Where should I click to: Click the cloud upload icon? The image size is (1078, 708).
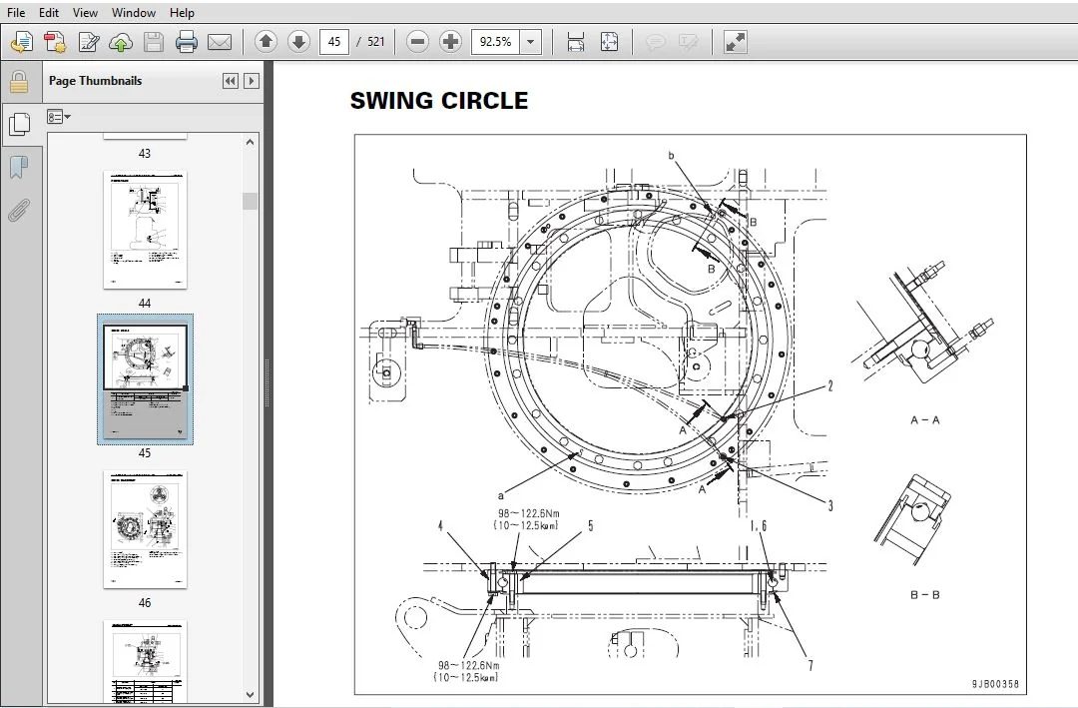coord(121,42)
